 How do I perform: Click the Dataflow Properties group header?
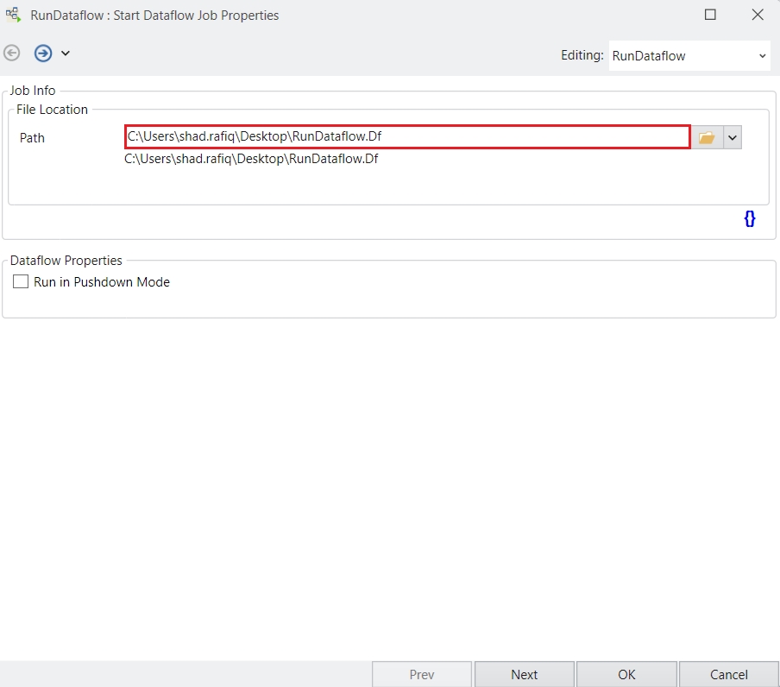pyautogui.click(x=66, y=261)
